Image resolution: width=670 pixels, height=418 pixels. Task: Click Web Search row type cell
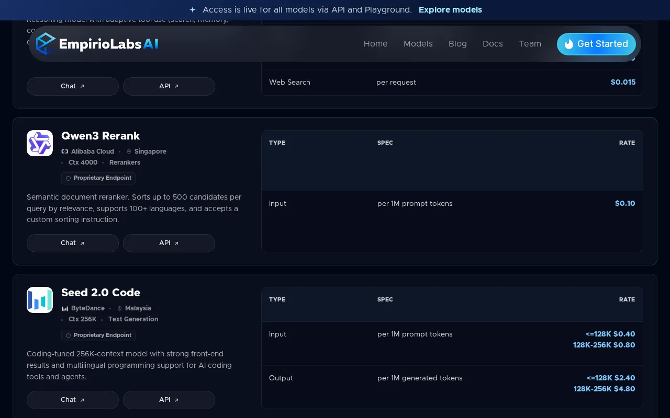click(x=289, y=83)
